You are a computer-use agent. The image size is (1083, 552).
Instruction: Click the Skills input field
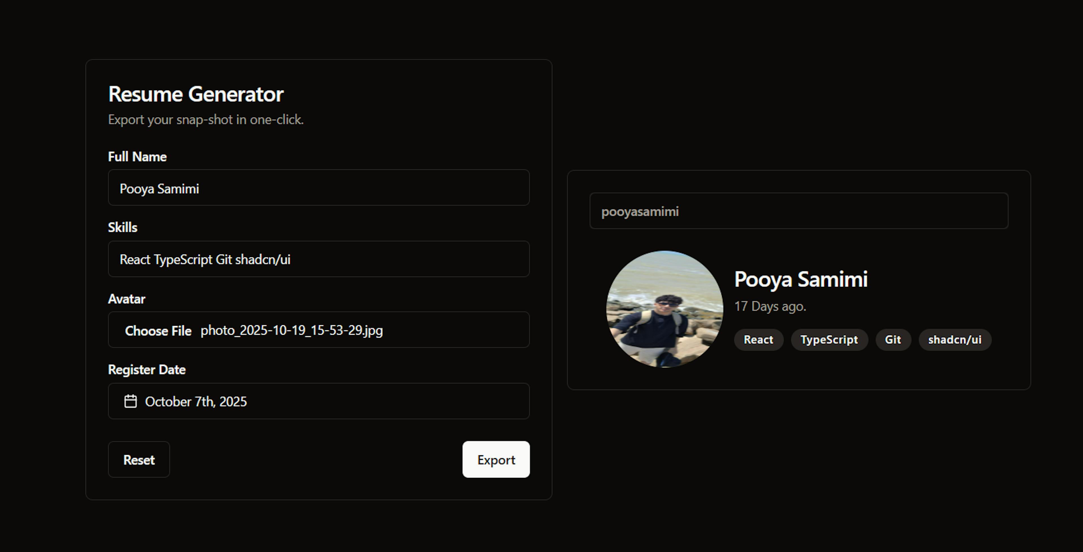[x=318, y=259]
